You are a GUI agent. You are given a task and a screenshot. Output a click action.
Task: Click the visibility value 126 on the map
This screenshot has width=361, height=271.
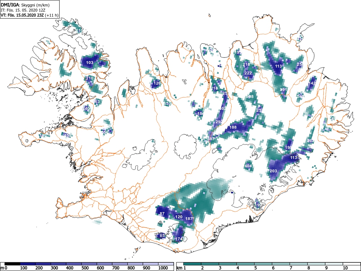tap(157, 83)
